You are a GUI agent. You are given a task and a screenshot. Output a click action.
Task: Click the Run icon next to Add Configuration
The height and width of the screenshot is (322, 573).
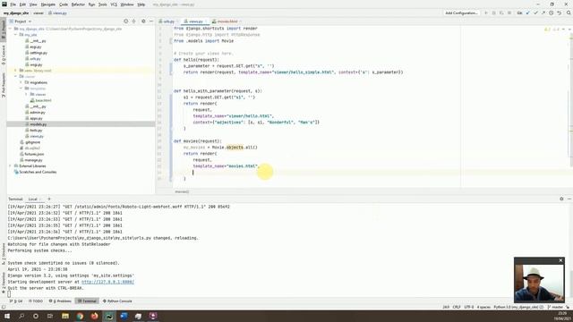coord(486,13)
